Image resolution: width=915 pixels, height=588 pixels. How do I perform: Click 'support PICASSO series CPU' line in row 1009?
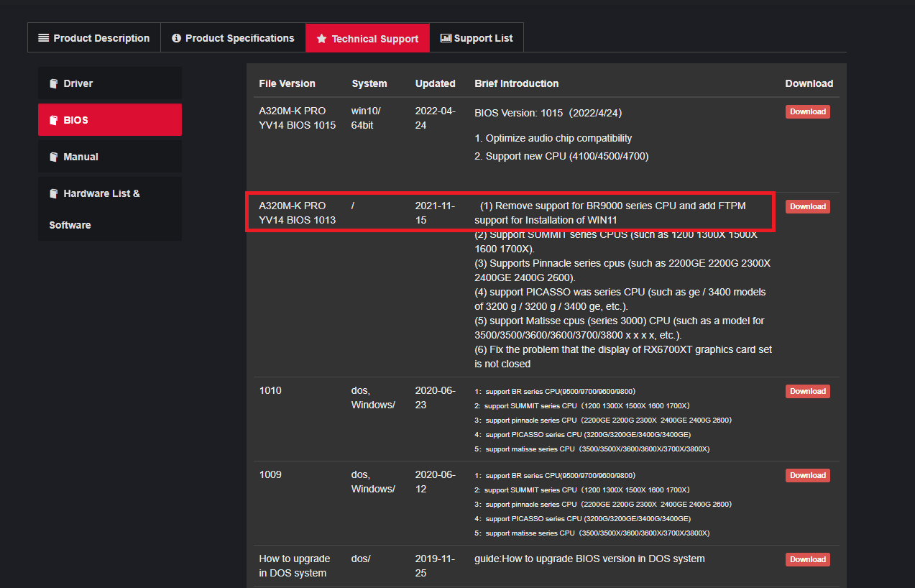tap(583, 519)
